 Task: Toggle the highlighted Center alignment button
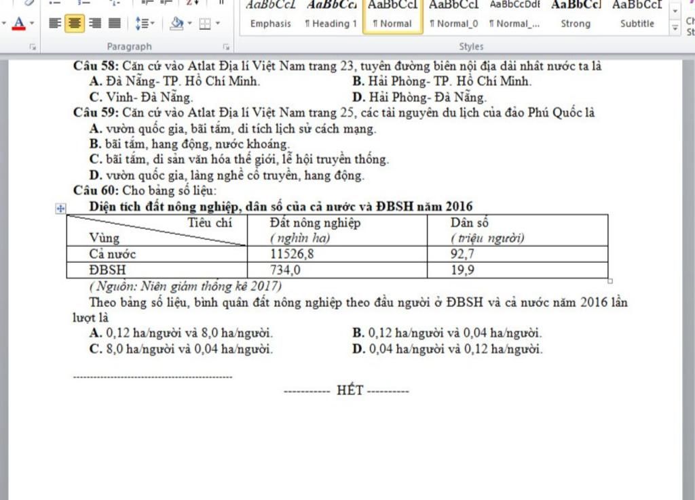75,23
